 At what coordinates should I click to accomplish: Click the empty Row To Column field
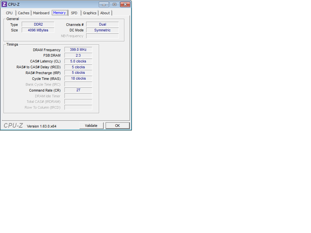[x=78, y=107]
